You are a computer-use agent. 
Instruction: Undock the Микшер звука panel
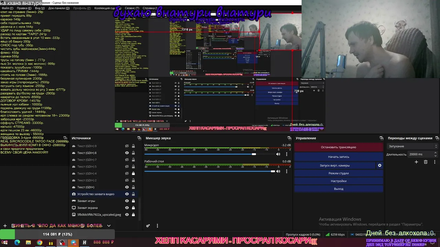point(289,138)
